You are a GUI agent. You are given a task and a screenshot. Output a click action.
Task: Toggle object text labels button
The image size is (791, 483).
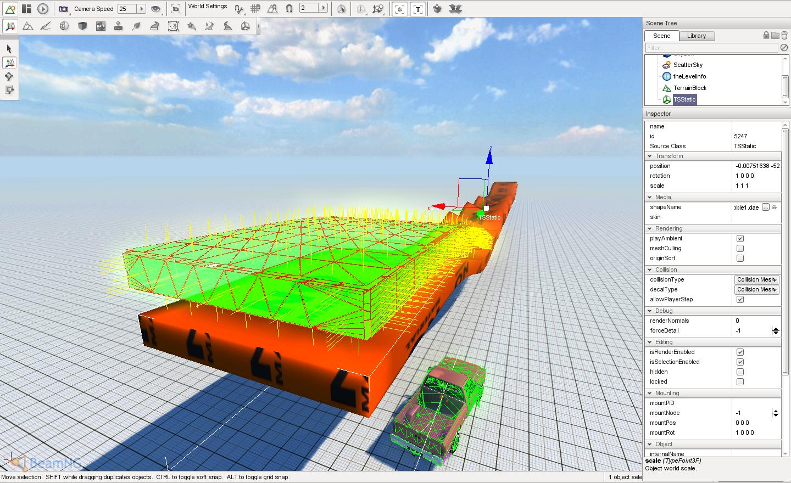click(x=417, y=9)
